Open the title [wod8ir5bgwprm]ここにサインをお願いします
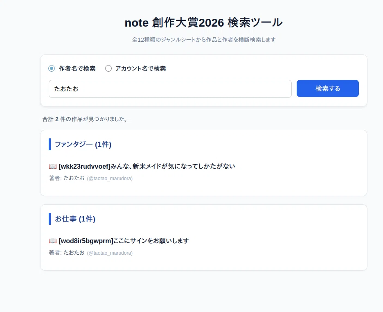Viewport: 383px width, 312px height. point(124,241)
